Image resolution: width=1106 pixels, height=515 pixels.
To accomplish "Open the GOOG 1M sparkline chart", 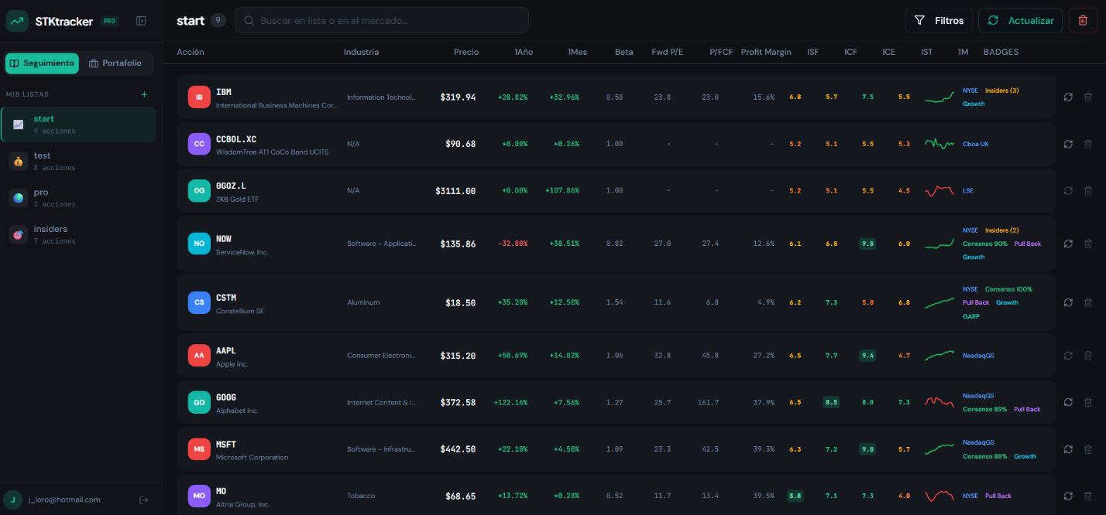I will pos(939,402).
